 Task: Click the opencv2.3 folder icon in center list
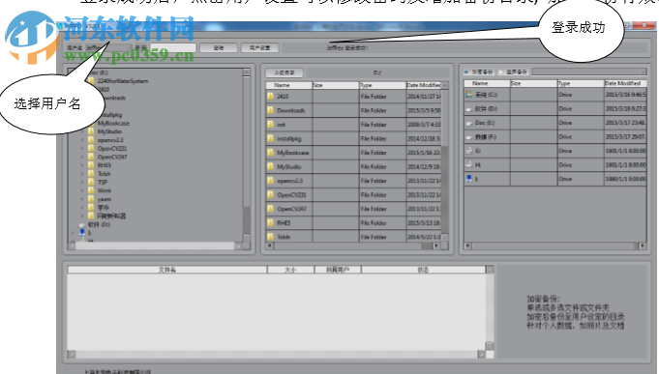click(x=271, y=181)
